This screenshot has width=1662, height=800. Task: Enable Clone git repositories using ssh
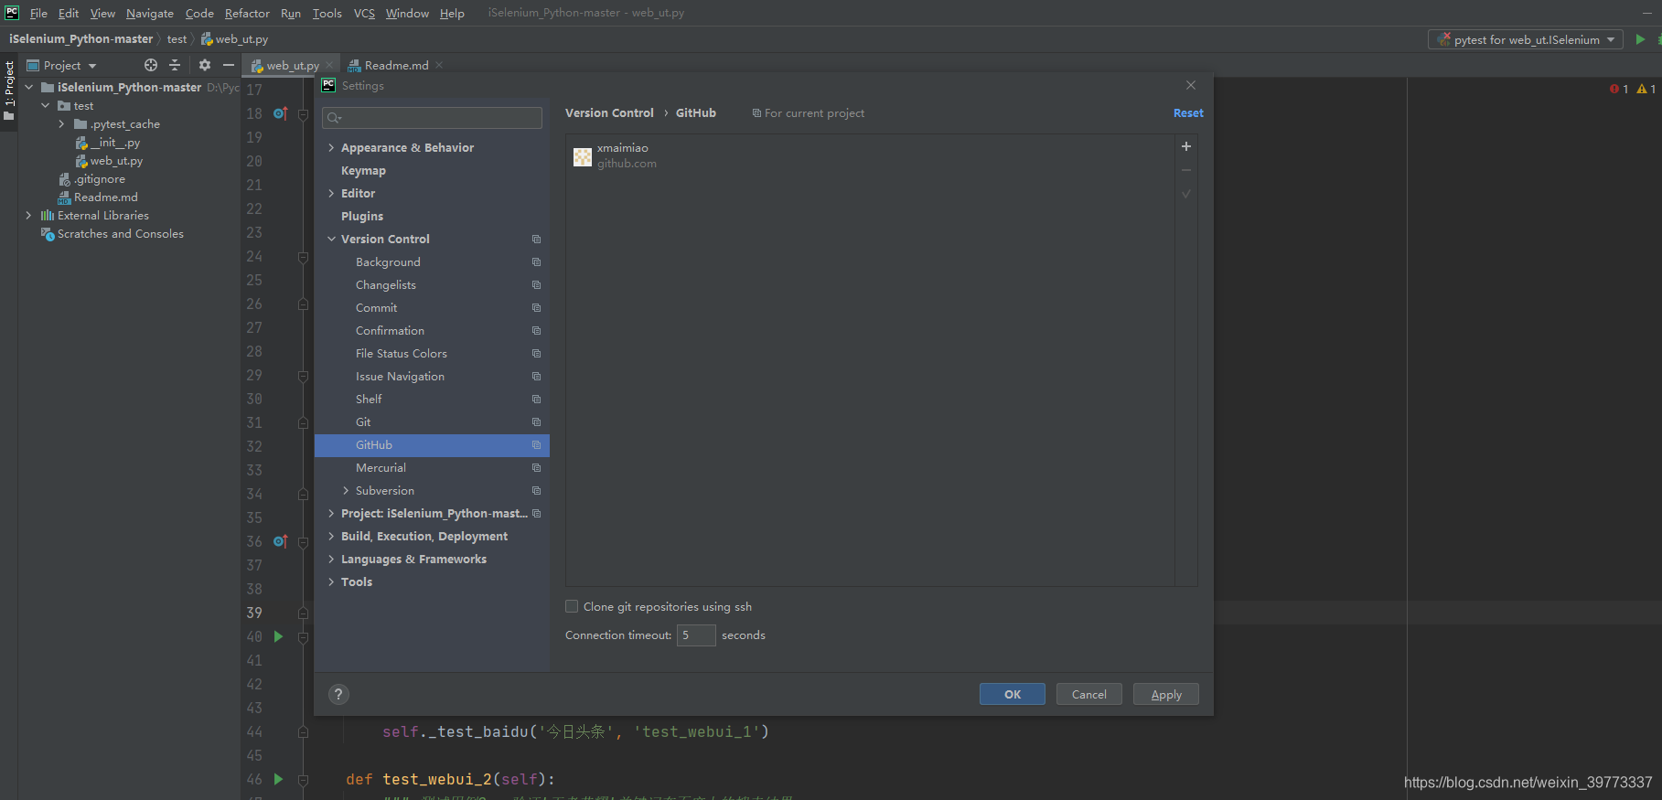point(572,606)
